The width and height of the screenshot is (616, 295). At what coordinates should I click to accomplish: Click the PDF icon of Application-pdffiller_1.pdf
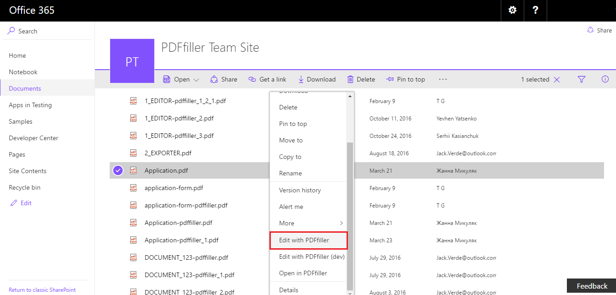tap(134, 240)
